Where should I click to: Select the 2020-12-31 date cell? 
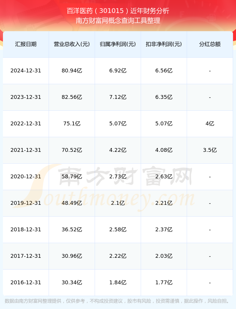(x=26, y=177)
